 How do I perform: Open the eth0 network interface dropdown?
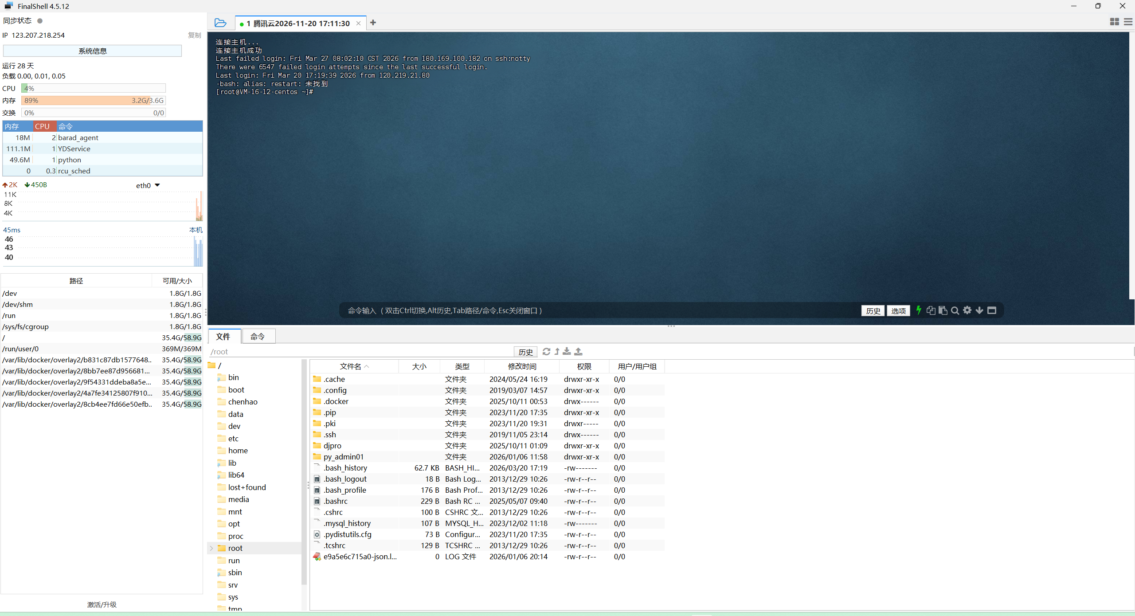coord(157,185)
